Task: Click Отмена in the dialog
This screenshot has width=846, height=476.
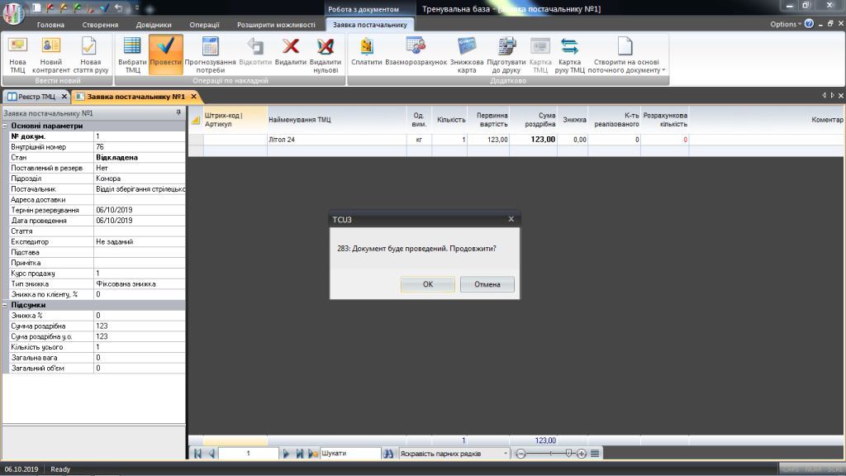Action: 487,284
